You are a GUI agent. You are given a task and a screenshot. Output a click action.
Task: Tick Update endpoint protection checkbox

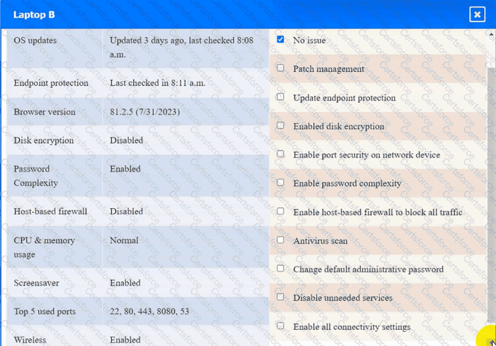(280, 97)
